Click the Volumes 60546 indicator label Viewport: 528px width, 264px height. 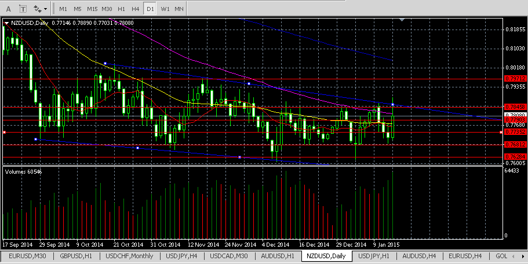click(x=24, y=171)
